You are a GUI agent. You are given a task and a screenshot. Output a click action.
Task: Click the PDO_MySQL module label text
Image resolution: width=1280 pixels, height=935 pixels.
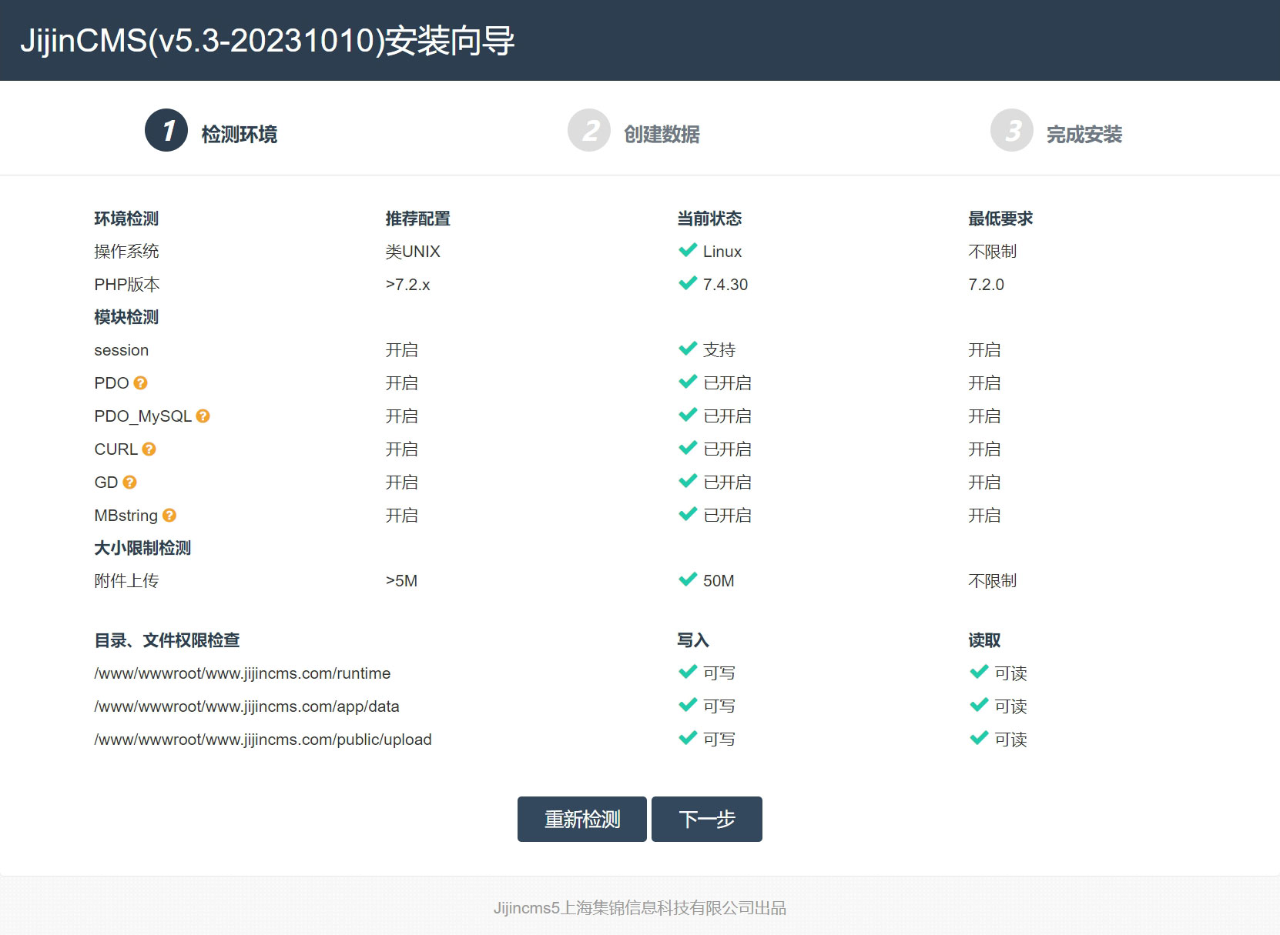click(x=142, y=416)
